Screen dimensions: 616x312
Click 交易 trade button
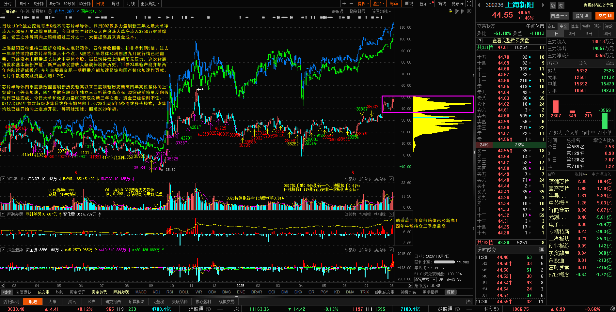point(605,16)
